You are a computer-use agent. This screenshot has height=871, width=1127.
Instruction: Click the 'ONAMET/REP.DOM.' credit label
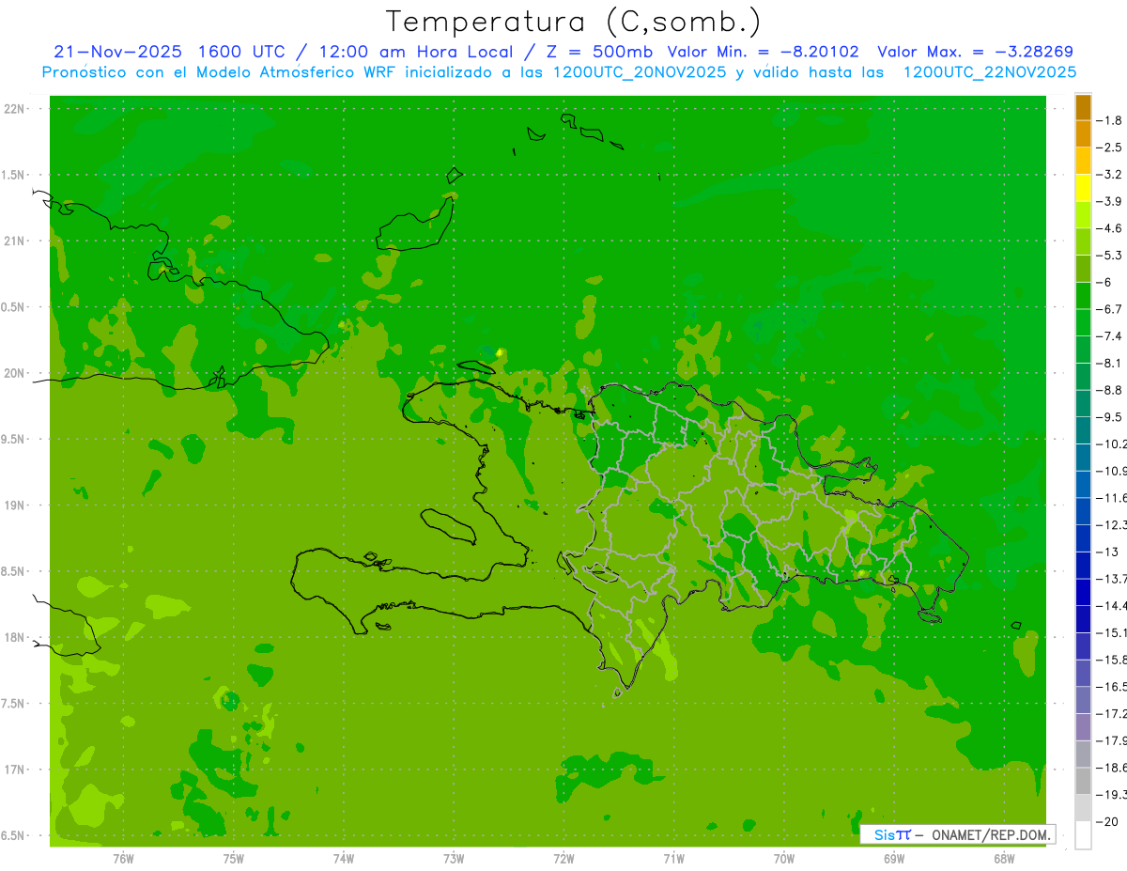click(x=993, y=834)
